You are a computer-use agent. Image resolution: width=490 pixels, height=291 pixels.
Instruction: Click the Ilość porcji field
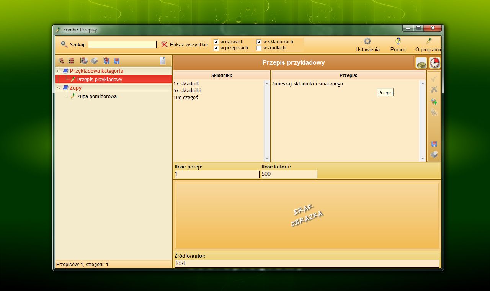[x=217, y=174]
